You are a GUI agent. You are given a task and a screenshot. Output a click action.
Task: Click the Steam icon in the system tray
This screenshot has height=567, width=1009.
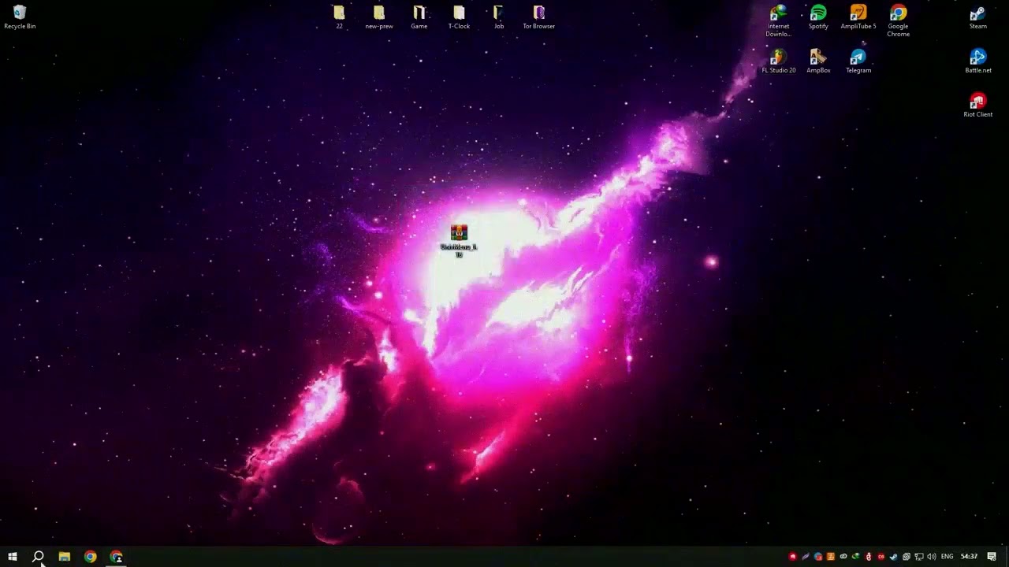(x=893, y=557)
